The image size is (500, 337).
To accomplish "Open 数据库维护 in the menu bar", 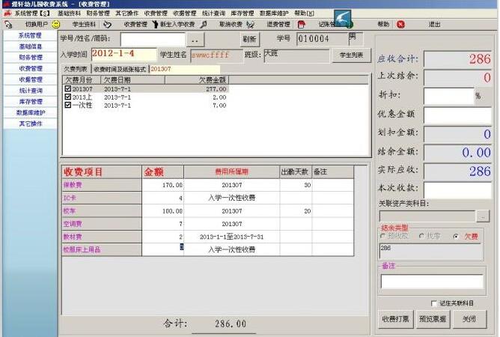I will (274, 13).
